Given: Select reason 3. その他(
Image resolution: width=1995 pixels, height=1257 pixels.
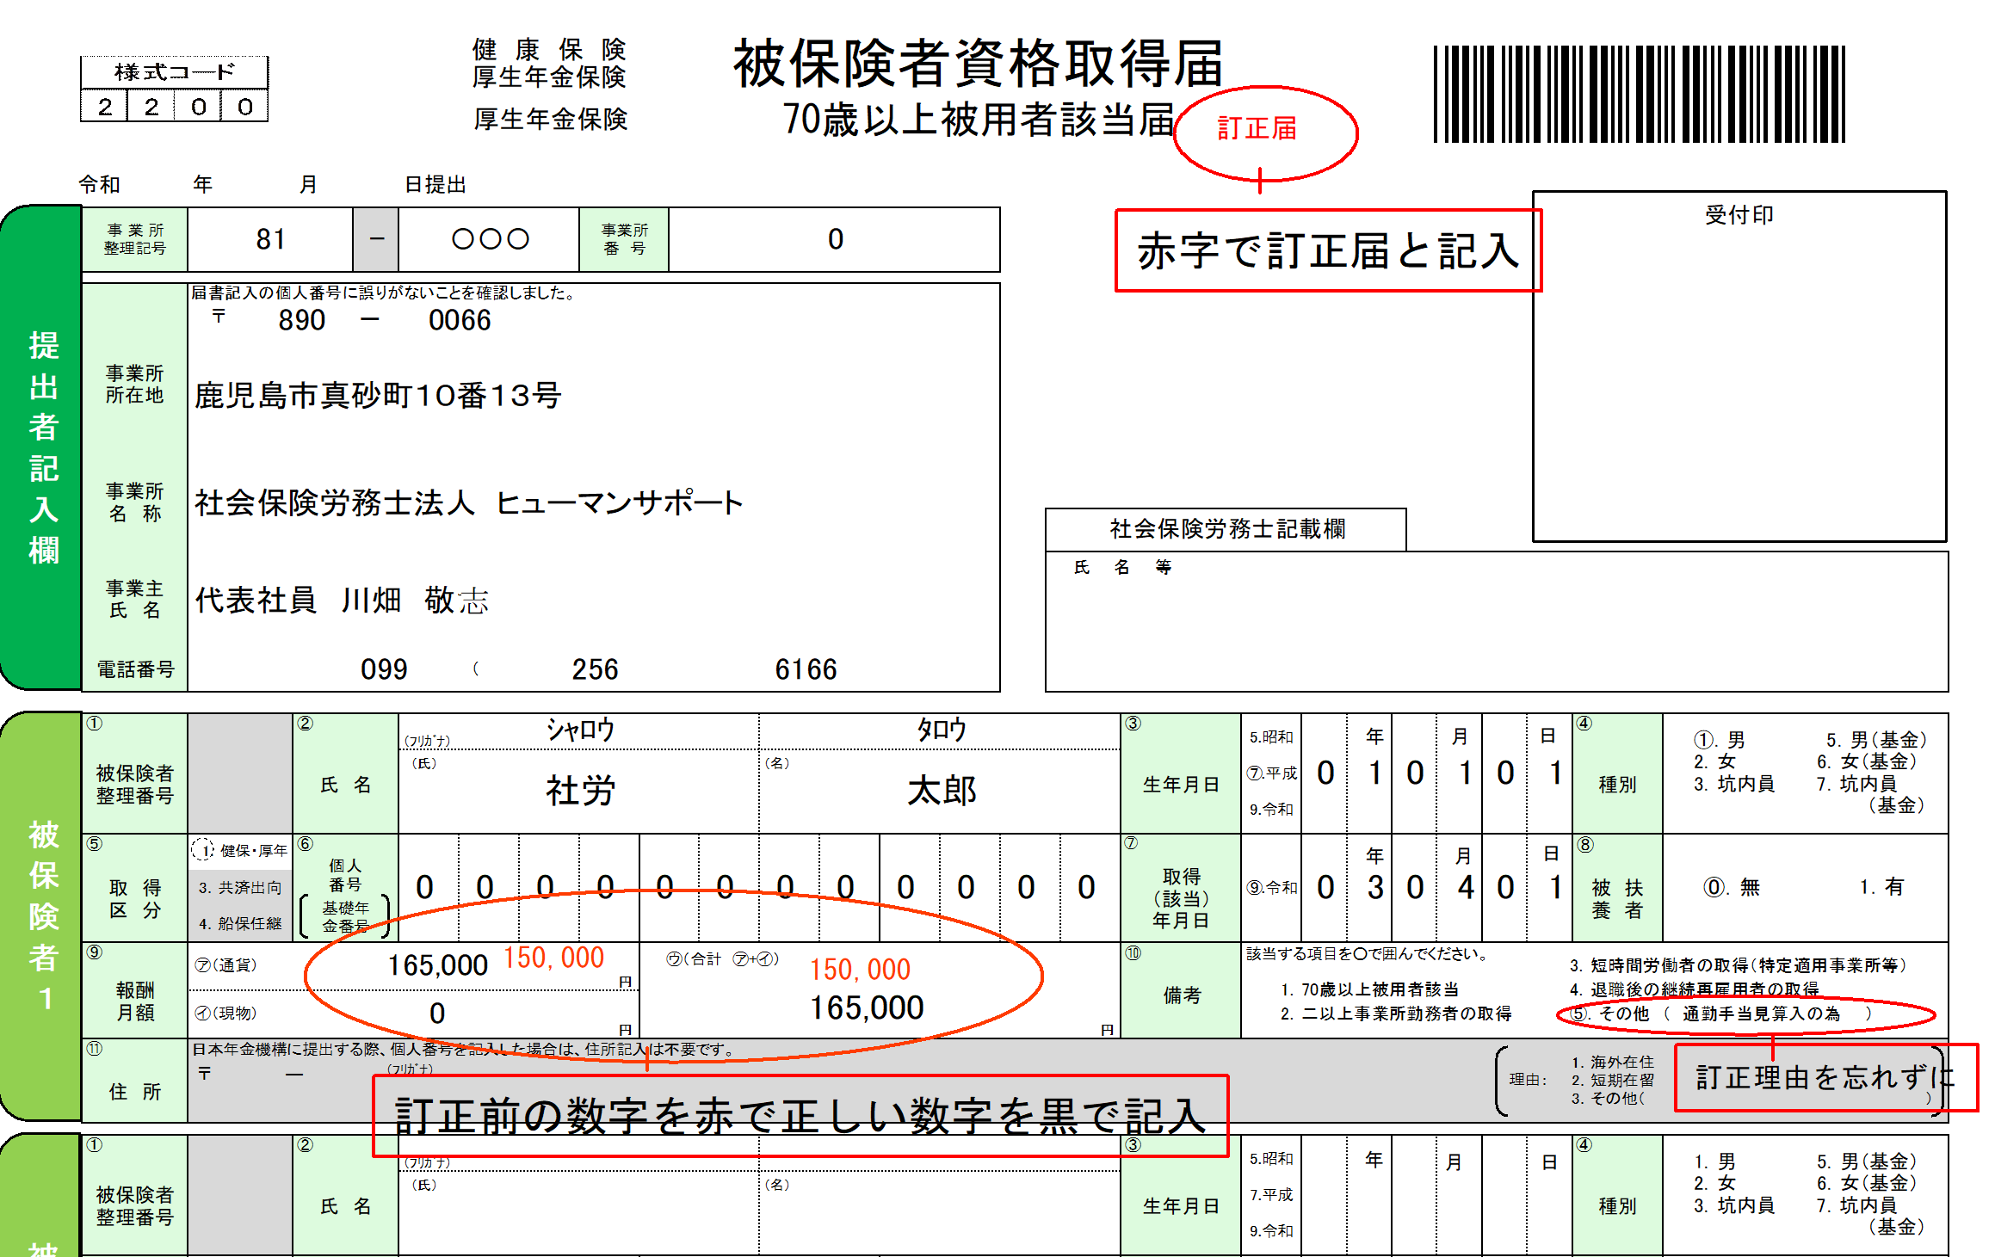Looking at the screenshot, I should tap(1608, 1099).
